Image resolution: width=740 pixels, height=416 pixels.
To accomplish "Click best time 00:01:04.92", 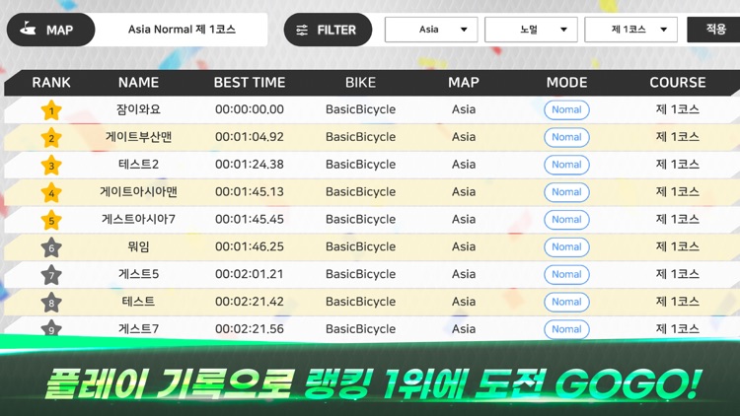I will click(x=250, y=137).
